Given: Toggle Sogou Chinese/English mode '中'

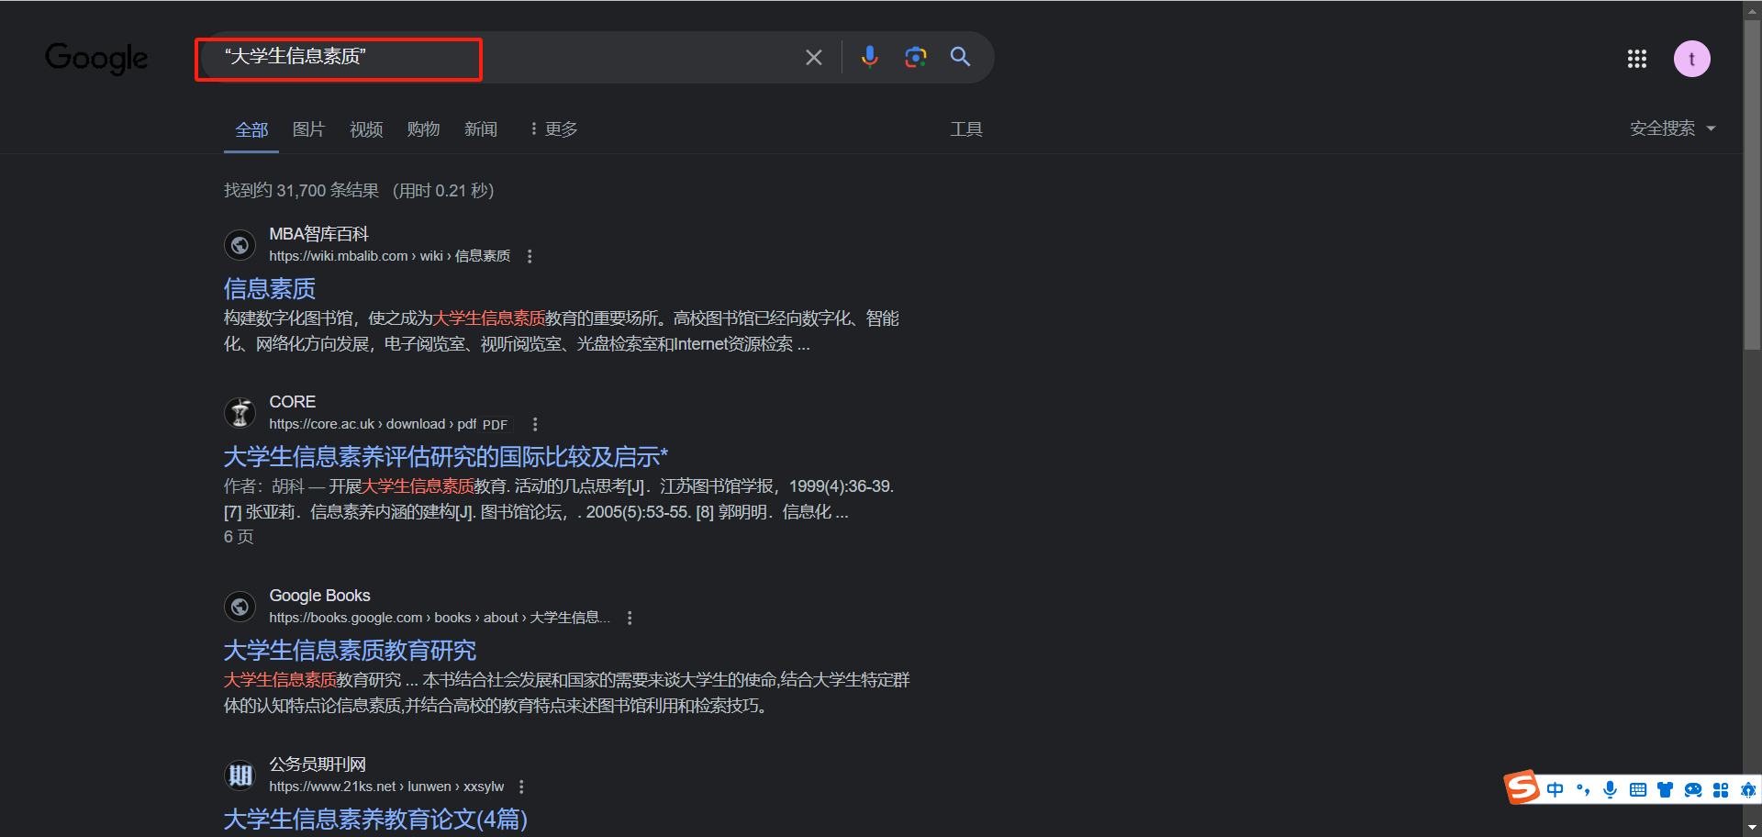Looking at the screenshot, I should [1555, 790].
